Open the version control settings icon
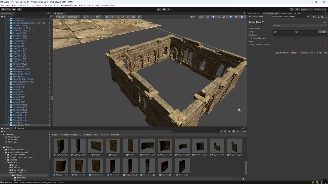Image resolution: width=328 pixels, height=184 pixels. point(19,9)
